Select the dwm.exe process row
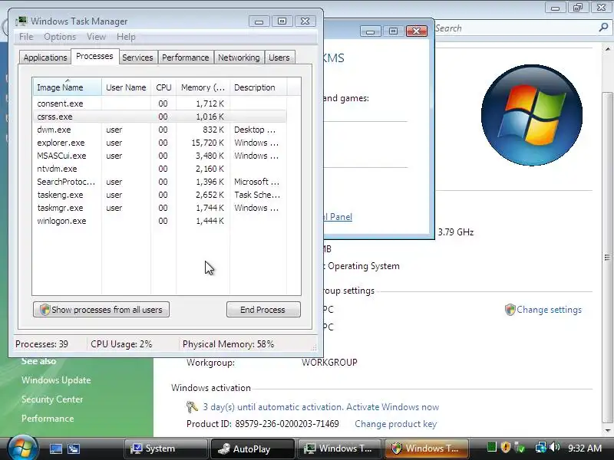The width and height of the screenshot is (614, 460). (160, 130)
